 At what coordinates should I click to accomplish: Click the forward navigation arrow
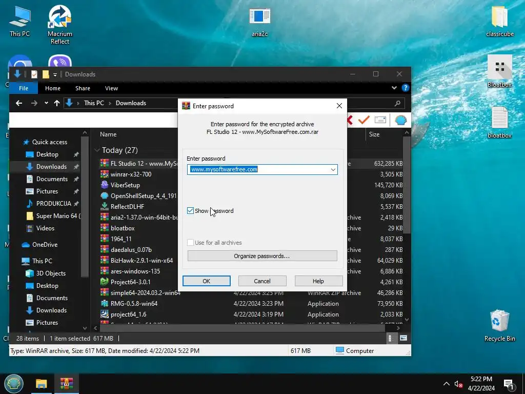34,103
